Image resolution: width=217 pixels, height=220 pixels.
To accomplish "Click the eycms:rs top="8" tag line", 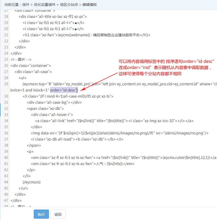I will coord(102,84).
